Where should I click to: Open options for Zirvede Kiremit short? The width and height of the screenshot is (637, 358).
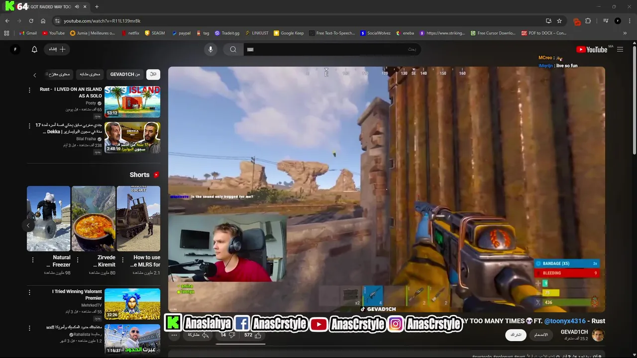pos(78,260)
